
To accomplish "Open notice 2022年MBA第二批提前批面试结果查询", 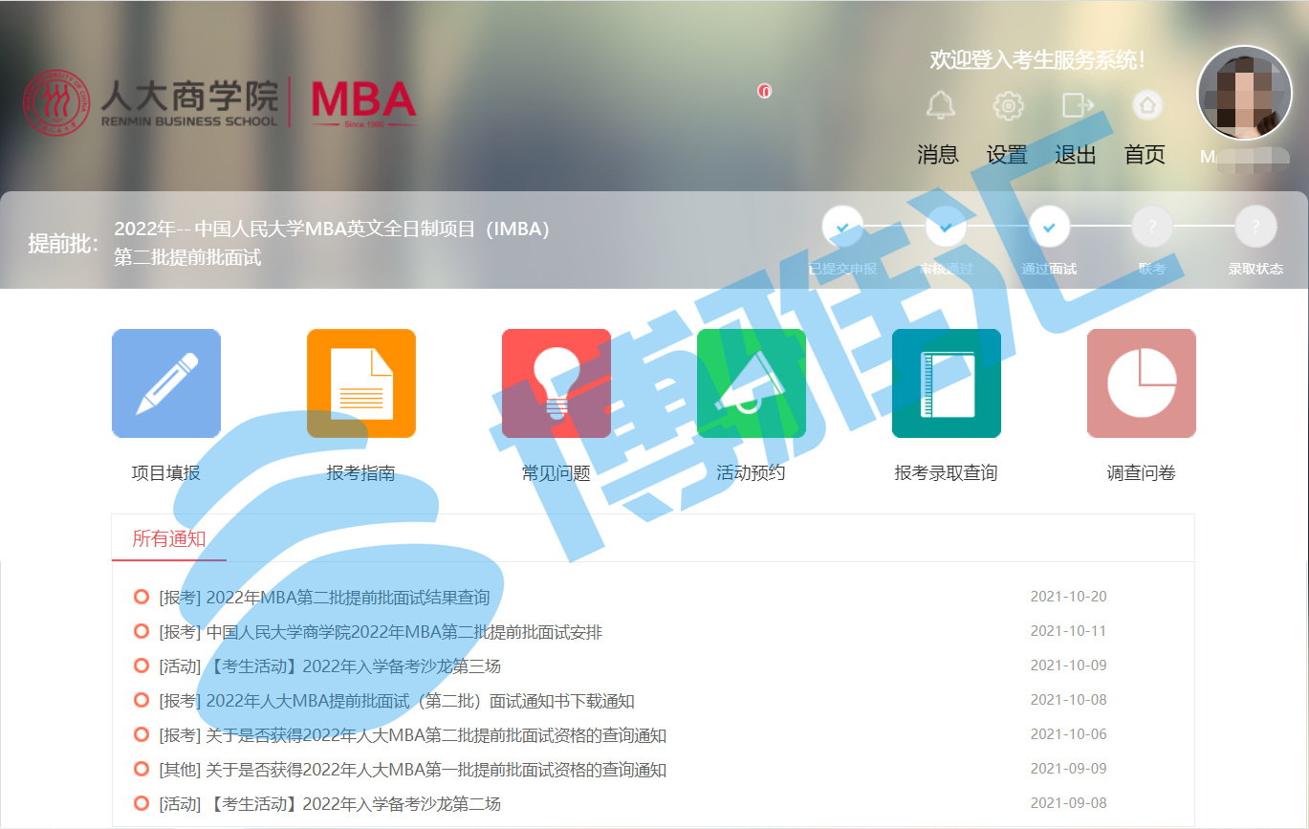I will pyautogui.click(x=324, y=598).
